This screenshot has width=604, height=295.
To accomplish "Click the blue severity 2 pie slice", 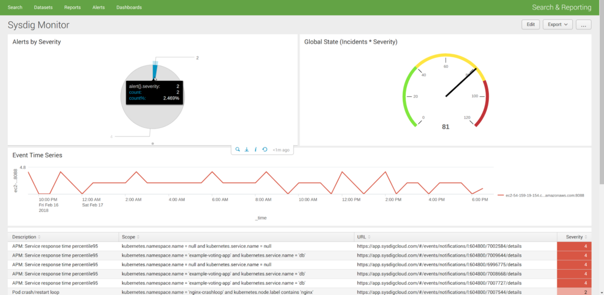I will coord(155,71).
